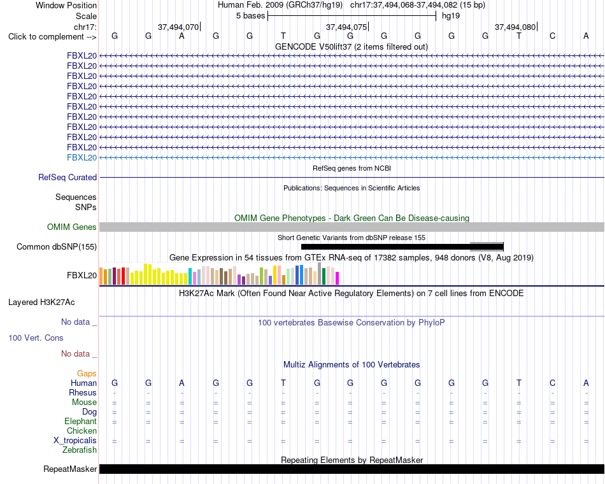The width and height of the screenshot is (605, 484).
Task: Click coordinate text chr17:37,494,068-37,494,082 (15 bp)
Action: pyautogui.click(x=418, y=5)
